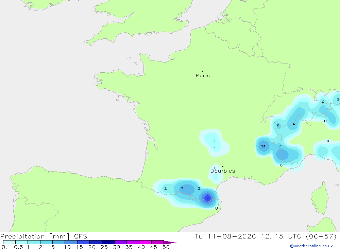Pick the 15–20 mm legend color swatch
This screenshot has height=249, width=340.
83,242
